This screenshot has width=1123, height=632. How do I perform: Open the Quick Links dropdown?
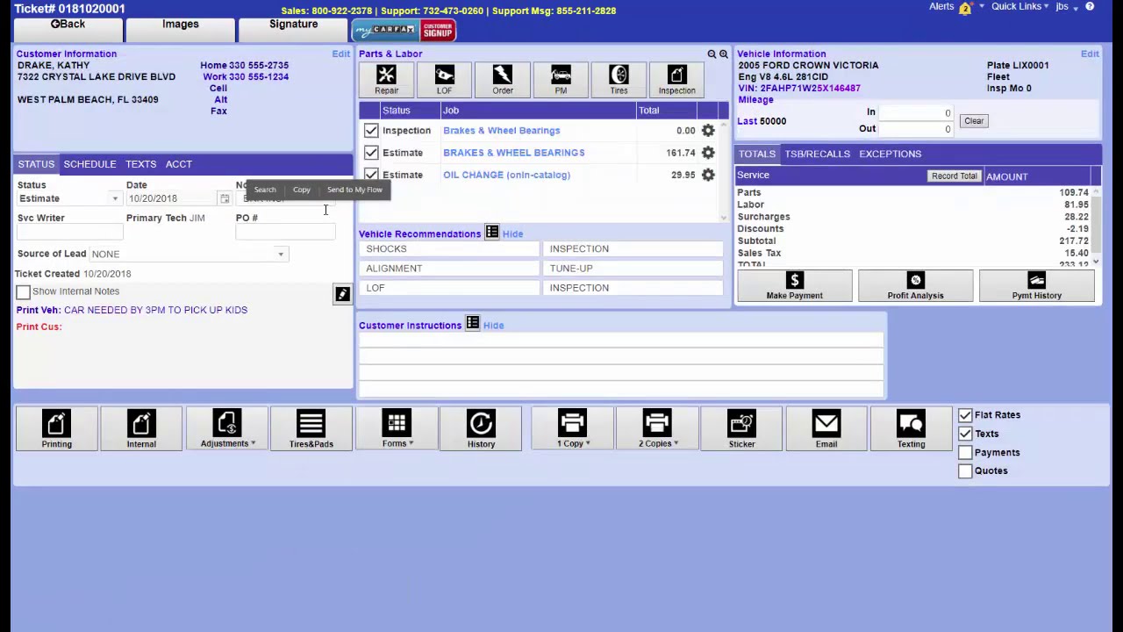[1019, 7]
